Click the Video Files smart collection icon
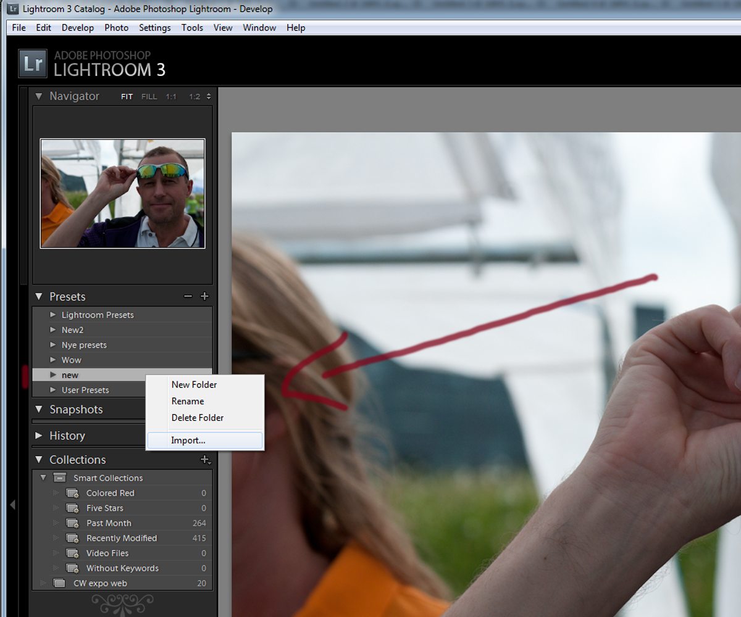The height and width of the screenshot is (617, 741). (x=72, y=553)
